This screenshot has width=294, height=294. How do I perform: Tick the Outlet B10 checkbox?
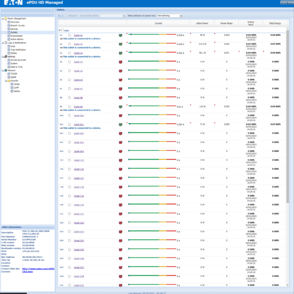(69, 116)
